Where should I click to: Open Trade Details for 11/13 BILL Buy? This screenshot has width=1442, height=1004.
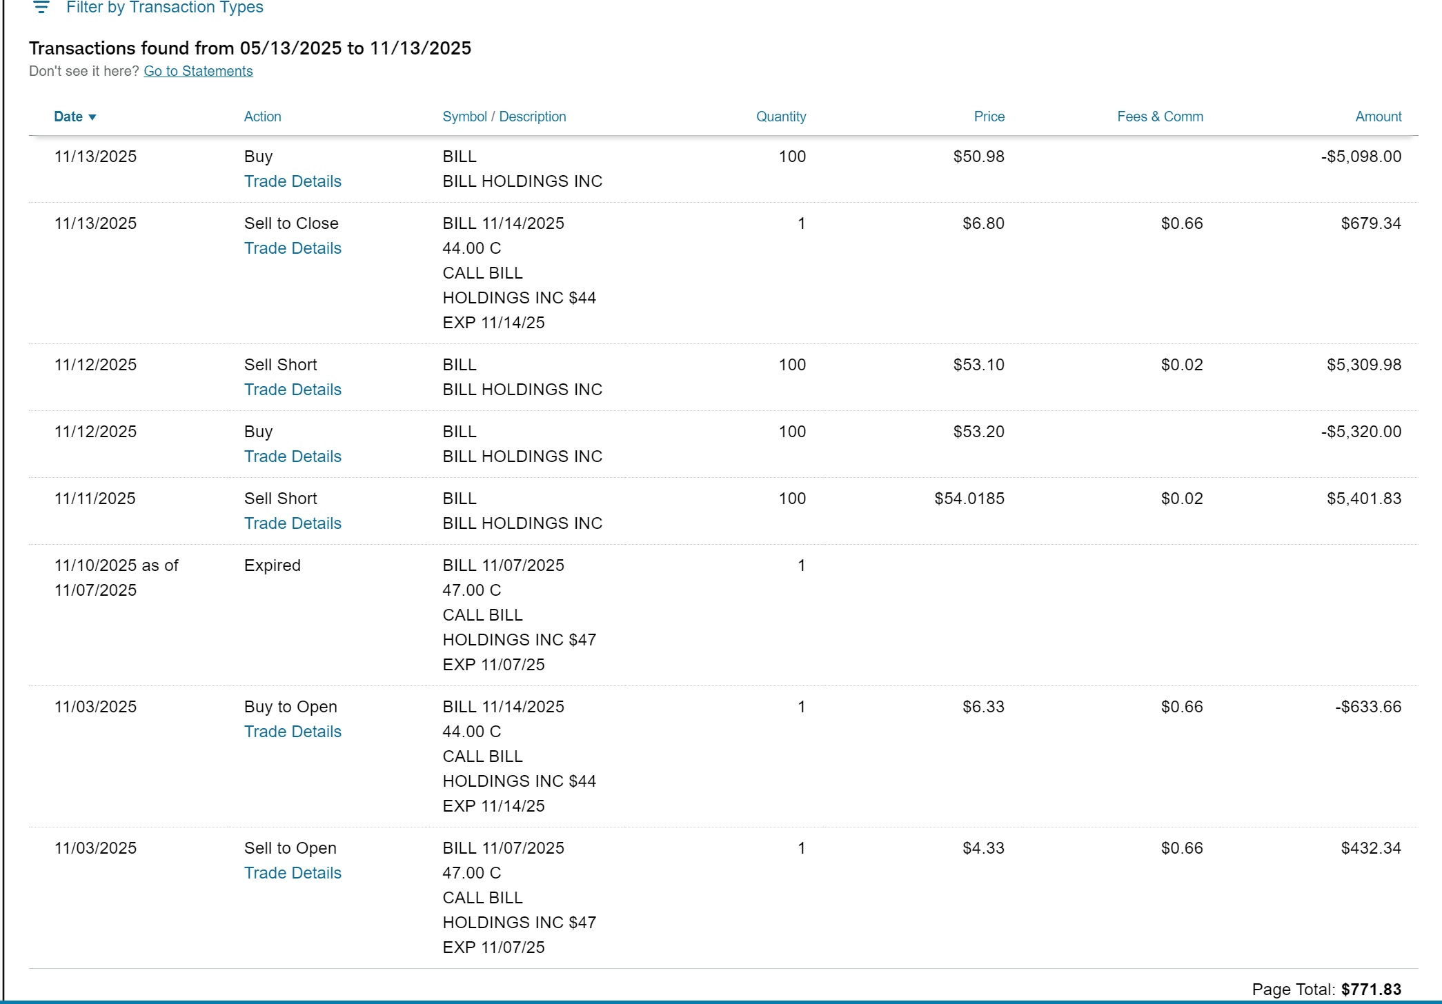(x=293, y=181)
